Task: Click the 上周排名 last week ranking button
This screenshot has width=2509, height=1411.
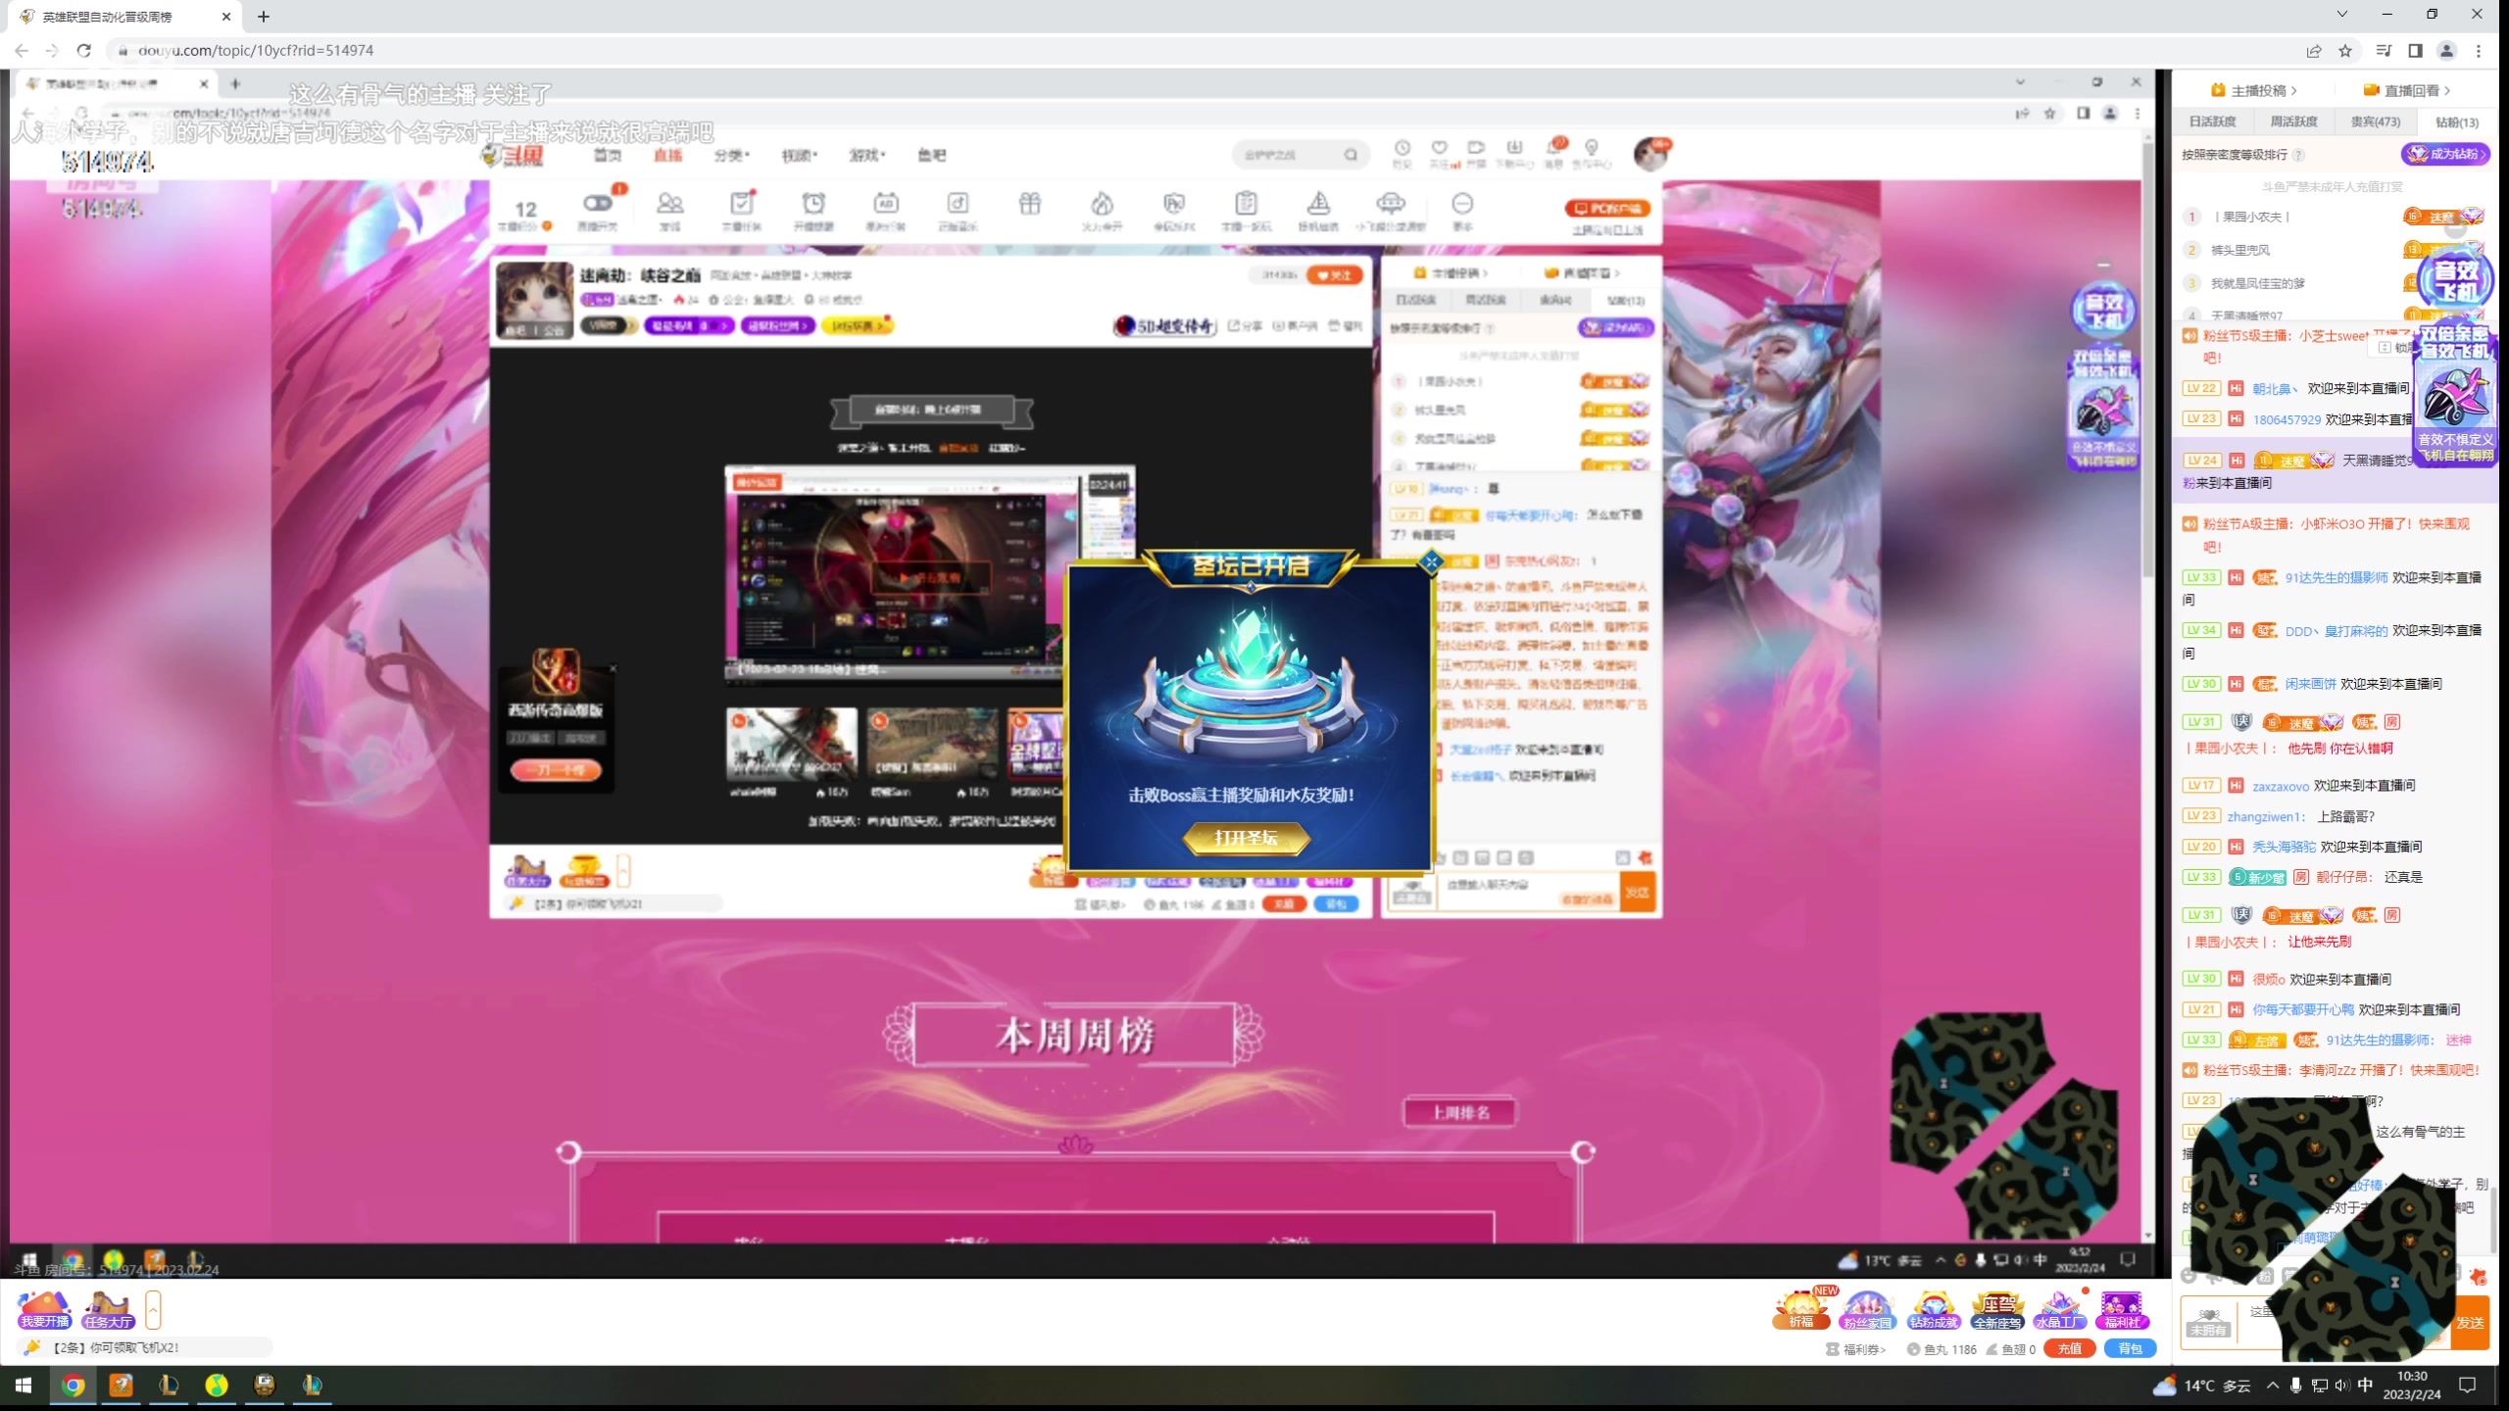Action: pos(1460,1112)
